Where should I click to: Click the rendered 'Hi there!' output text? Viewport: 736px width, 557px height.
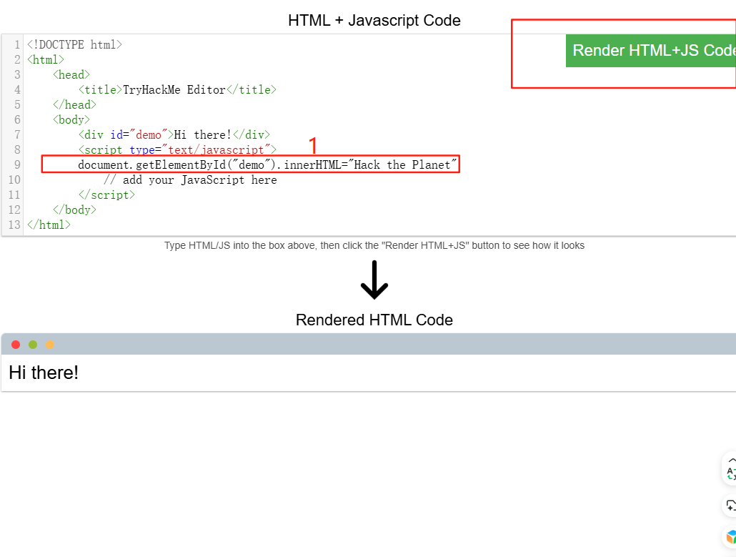(44, 373)
